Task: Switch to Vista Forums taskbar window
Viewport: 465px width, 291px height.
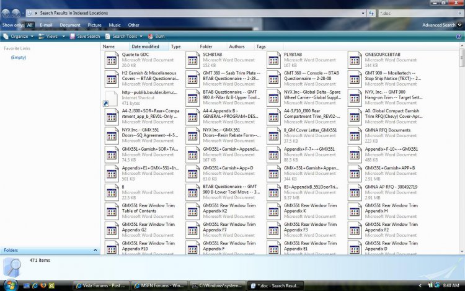Action: pyautogui.click(x=100, y=285)
